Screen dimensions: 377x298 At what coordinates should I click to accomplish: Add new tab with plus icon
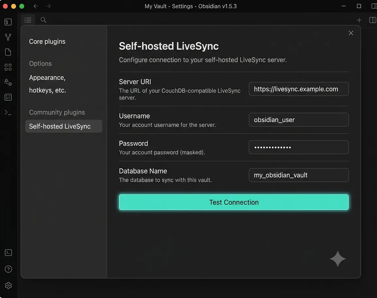(359, 20)
